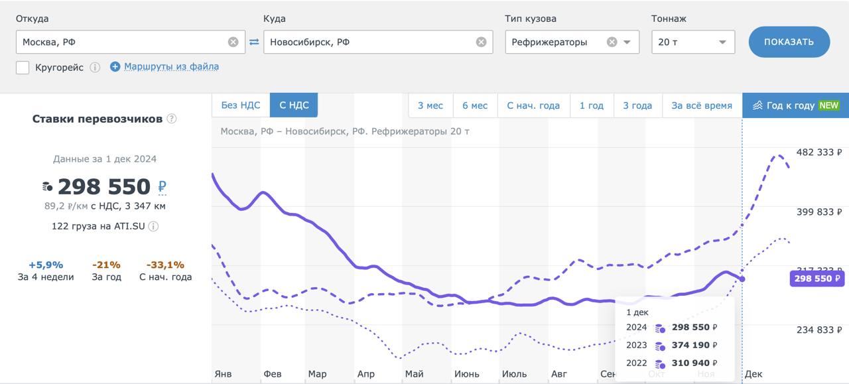The image size is (849, 384).
Task: Open info tooltip next to Кругорейс
Action: pyautogui.click(x=95, y=67)
